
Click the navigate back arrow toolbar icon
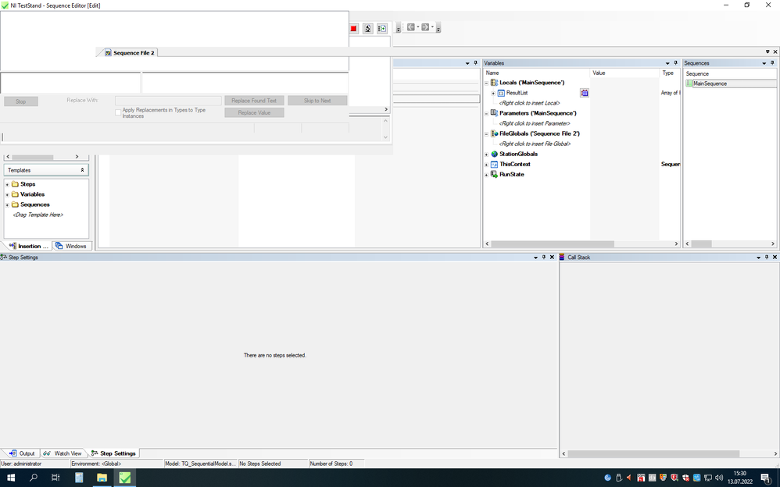(x=410, y=27)
